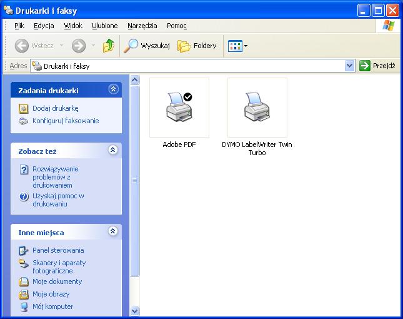Click the sidebar scrollbar thumb
The image size is (403, 319).
pyautogui.click(x=135, y=181)
